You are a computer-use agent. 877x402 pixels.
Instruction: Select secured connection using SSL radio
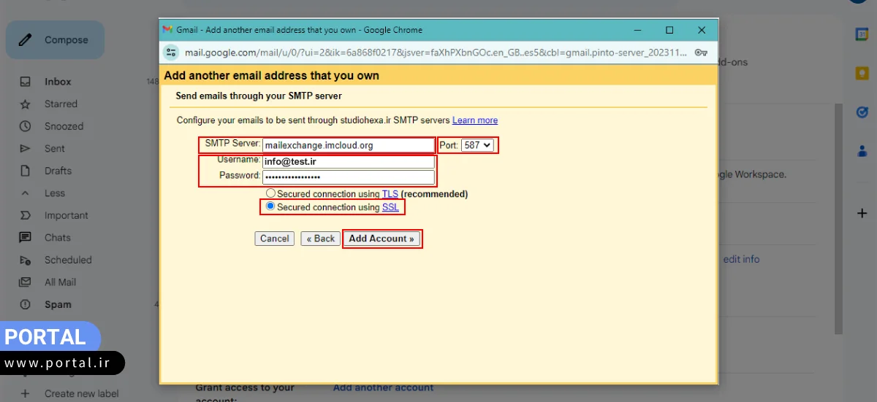point(270,206)
